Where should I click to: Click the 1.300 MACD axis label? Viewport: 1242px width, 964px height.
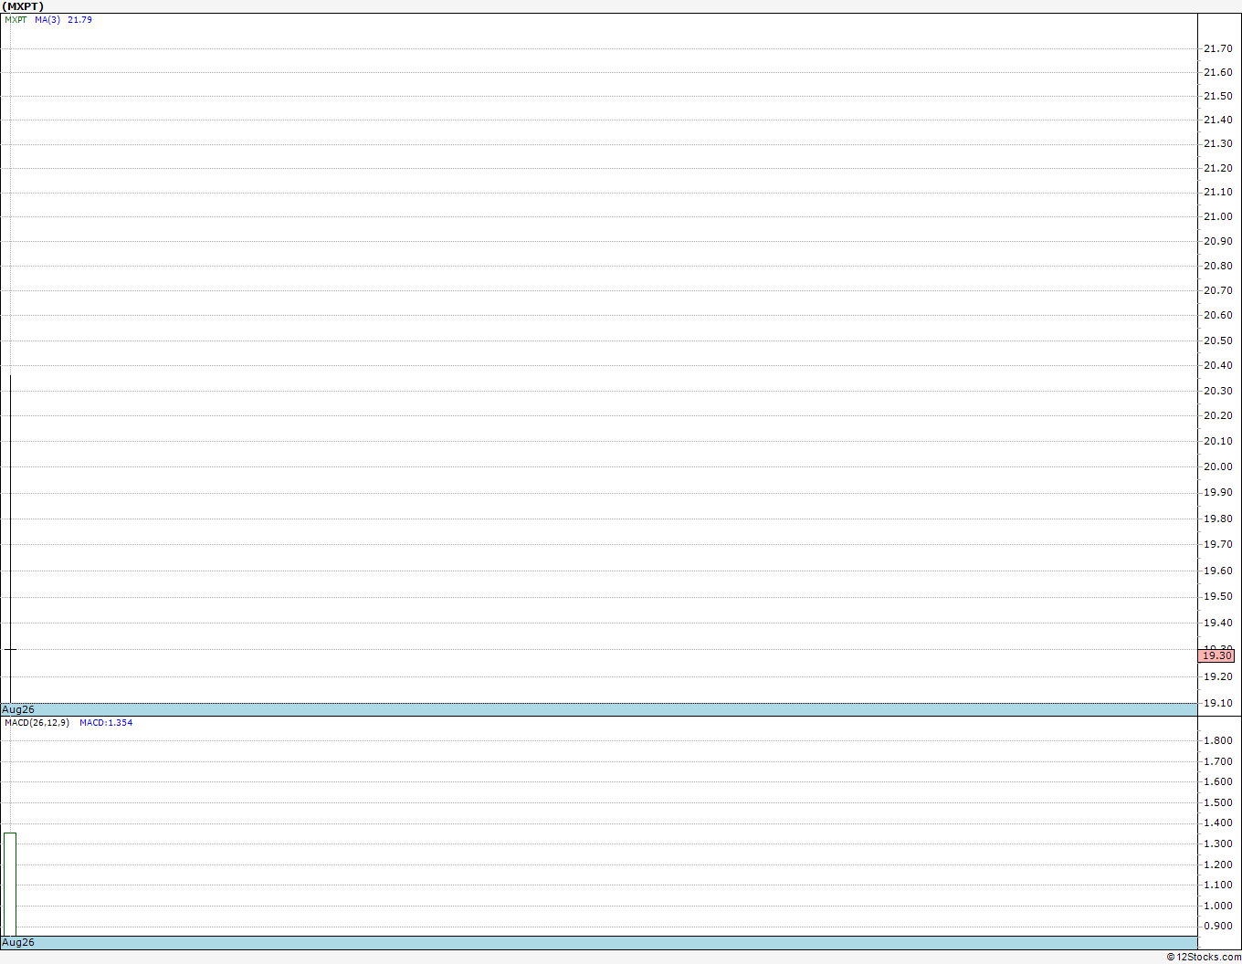point(1217,843)
